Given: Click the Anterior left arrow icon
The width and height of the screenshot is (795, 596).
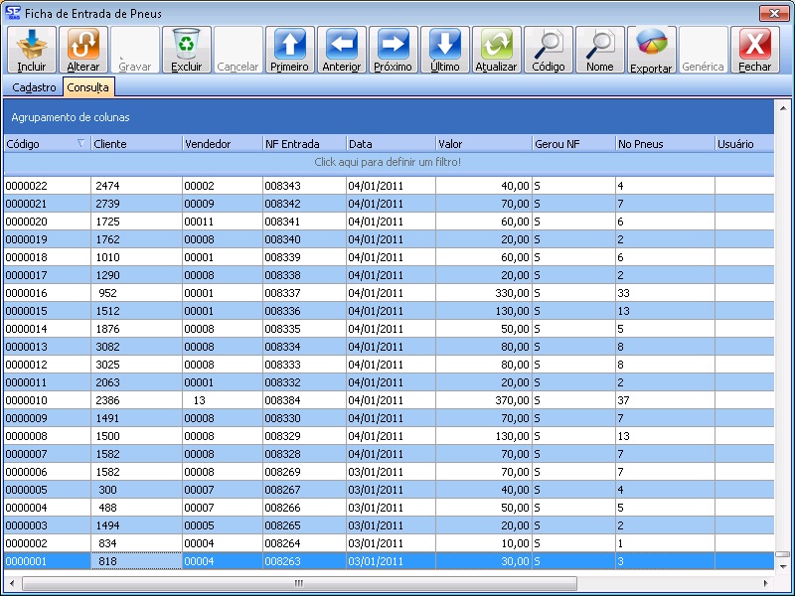Looking at the screenshot, I should 342,50.
